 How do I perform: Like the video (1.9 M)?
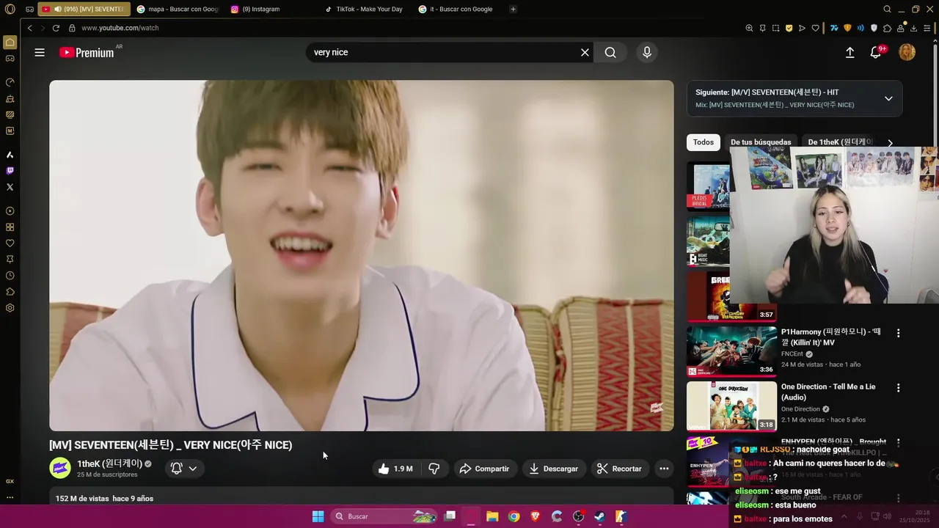395,469
